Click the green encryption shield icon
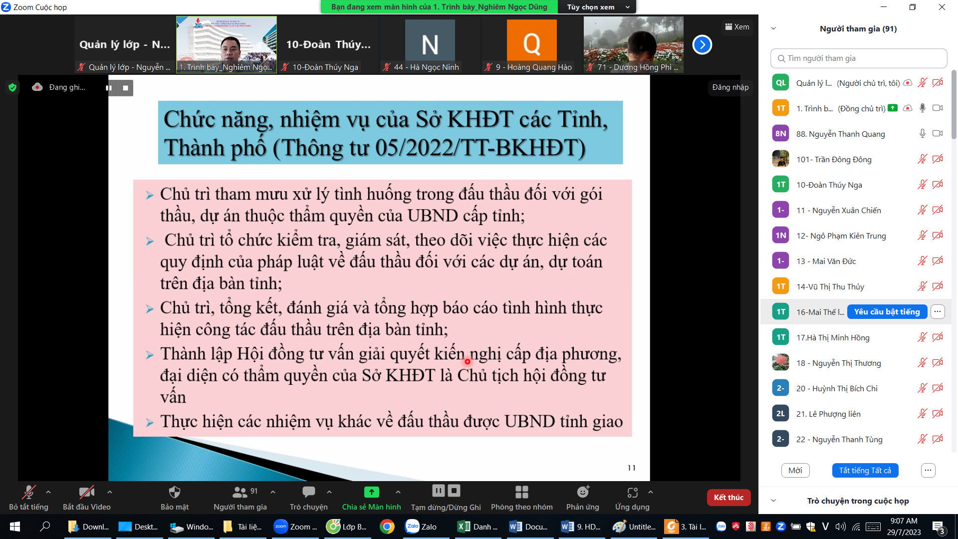This screenshot has height=539, width=958. (12, 87)
